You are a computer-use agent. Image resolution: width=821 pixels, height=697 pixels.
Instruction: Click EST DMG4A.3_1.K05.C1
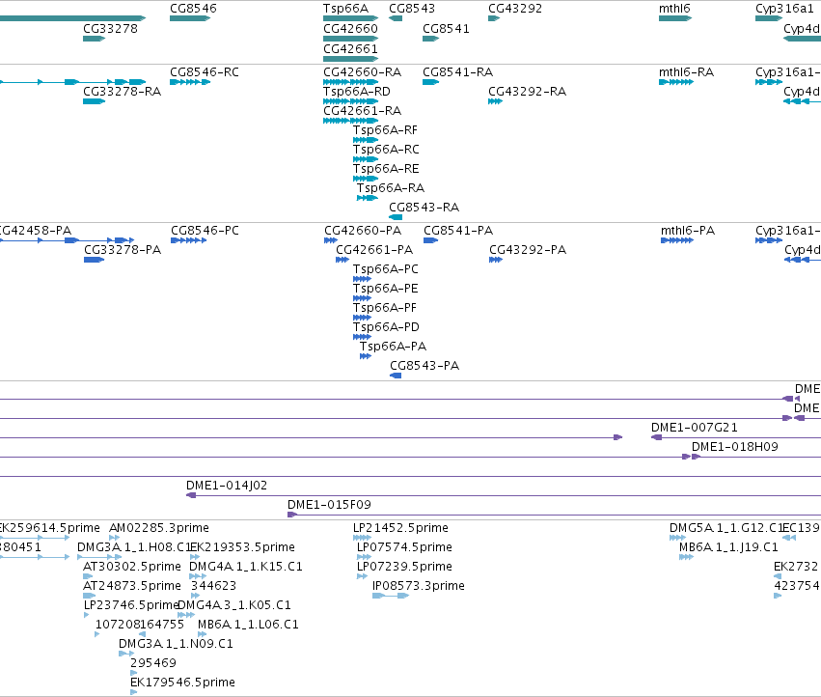(234, 605)
